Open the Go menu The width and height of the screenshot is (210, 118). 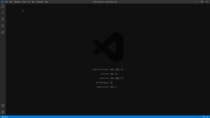coord(29,2)
